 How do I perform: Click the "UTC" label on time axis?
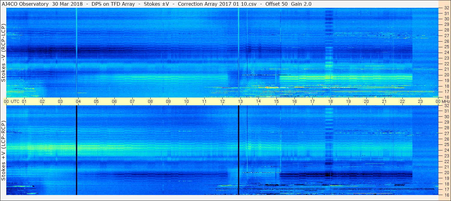point(15,101)
